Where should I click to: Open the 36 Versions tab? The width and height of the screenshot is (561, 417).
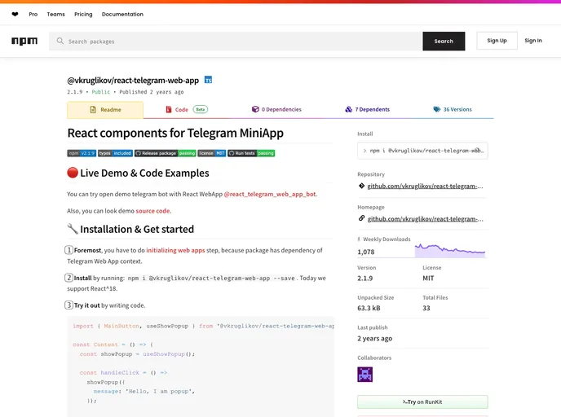(453, 109)
